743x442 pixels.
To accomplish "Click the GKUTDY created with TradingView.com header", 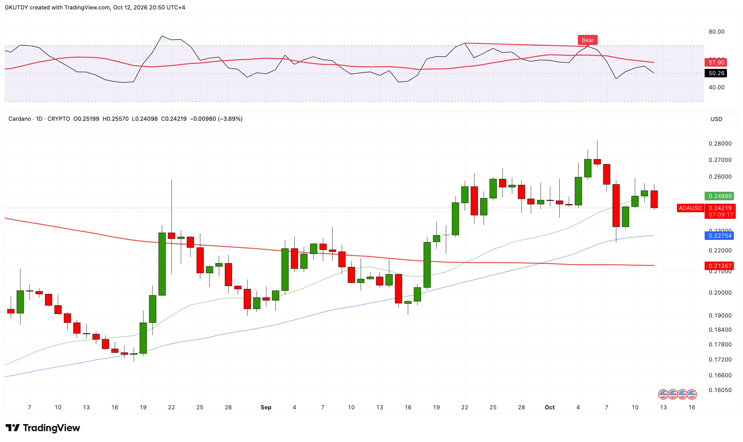I will [x=95, y=7].
